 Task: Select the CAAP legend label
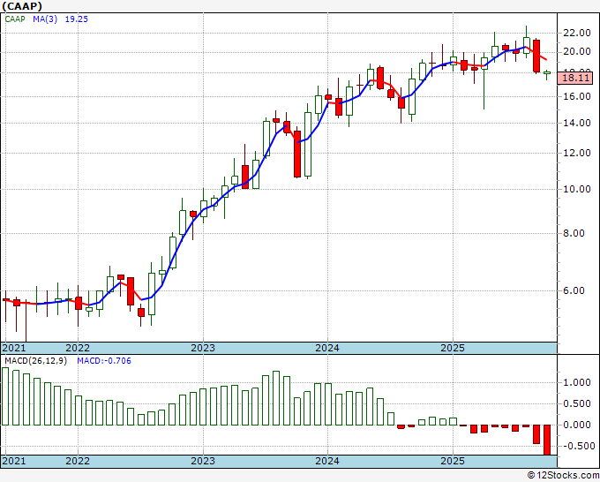[x=15, y=19]
